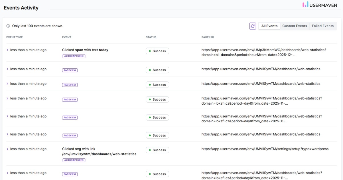
Task: Click the Success pill on the third pageview row
Action: tap(157, 99)
